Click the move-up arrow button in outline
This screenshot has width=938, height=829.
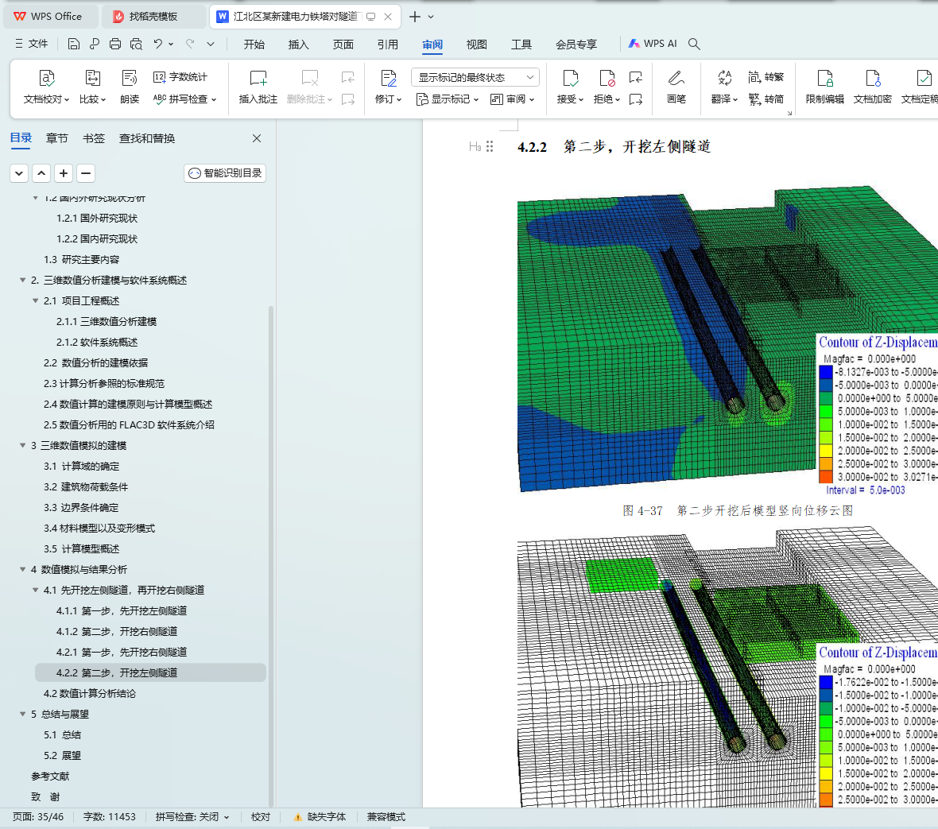click(41, 173)
